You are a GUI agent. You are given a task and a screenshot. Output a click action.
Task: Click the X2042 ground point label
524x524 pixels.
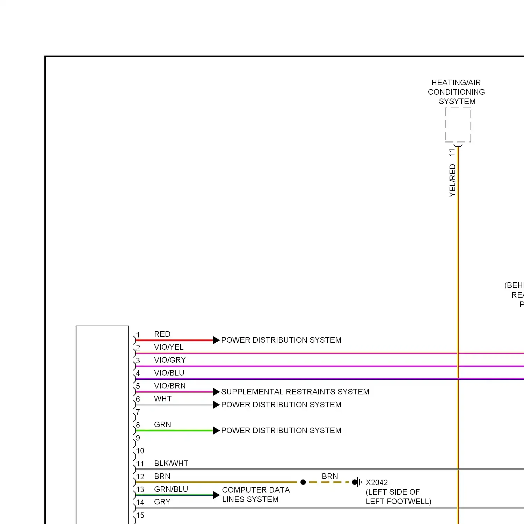(x=377, y=482)
